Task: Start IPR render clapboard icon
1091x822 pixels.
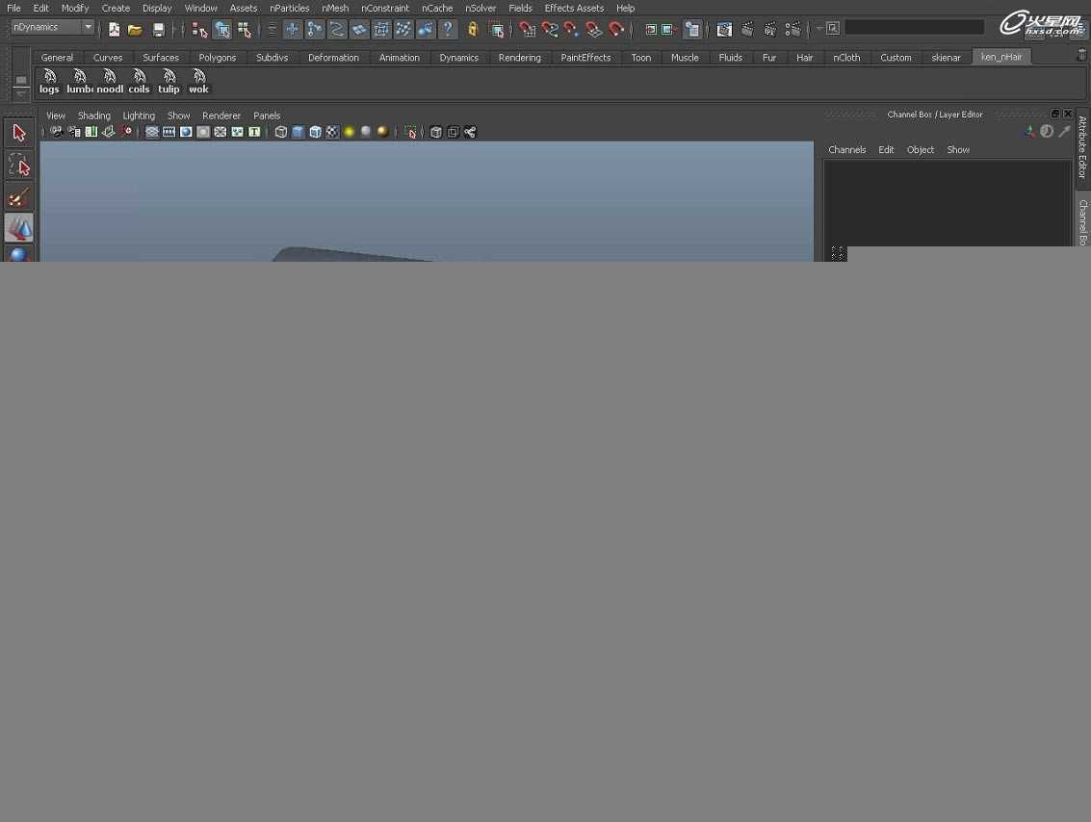Action: [770, 29]
